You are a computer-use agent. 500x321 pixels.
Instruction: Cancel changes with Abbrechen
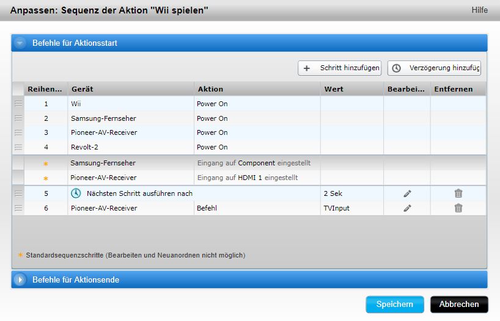(x=459, y=305)
